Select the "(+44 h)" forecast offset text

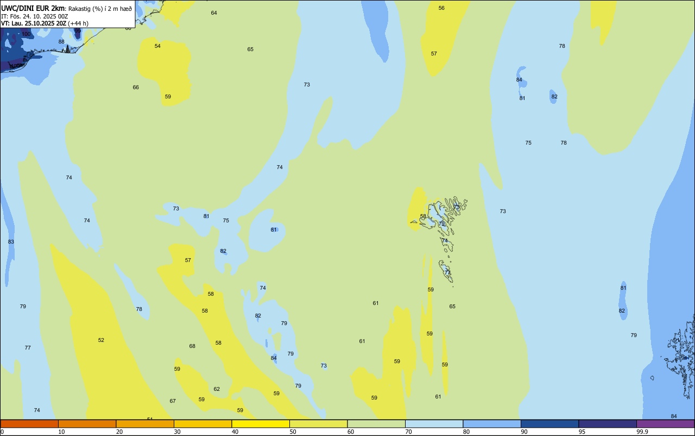pyautogui.click(x=78, y=23)
